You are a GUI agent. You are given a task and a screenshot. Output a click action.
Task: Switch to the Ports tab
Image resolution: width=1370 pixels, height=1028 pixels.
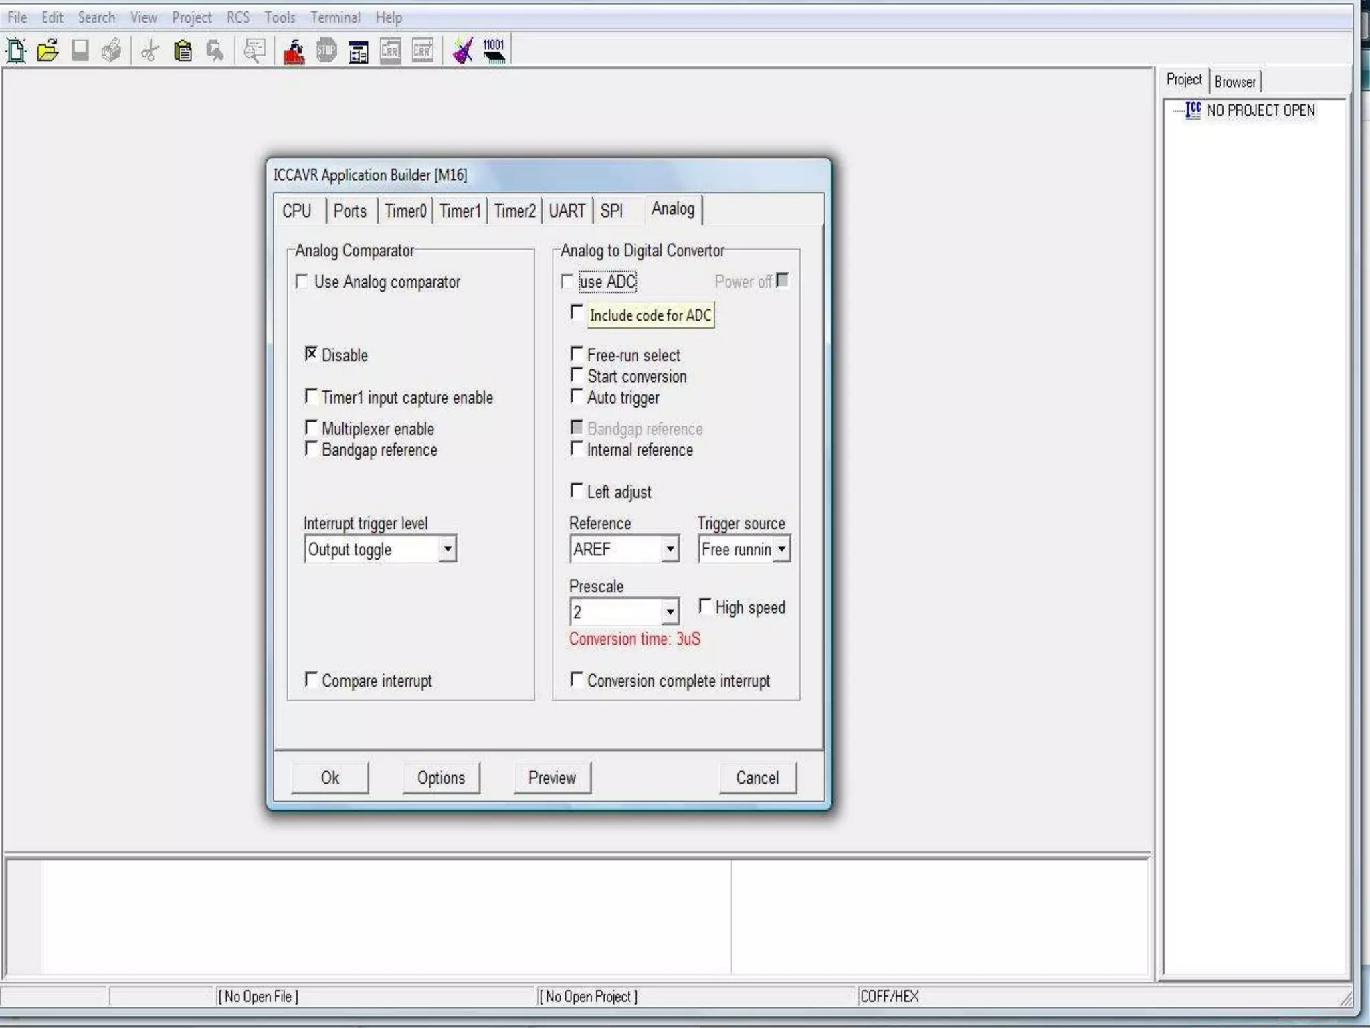point(350,211)
